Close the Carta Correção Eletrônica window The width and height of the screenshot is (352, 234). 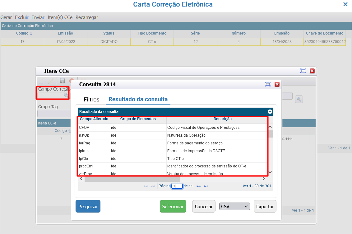pyautogui.click(x=345, y=4)
